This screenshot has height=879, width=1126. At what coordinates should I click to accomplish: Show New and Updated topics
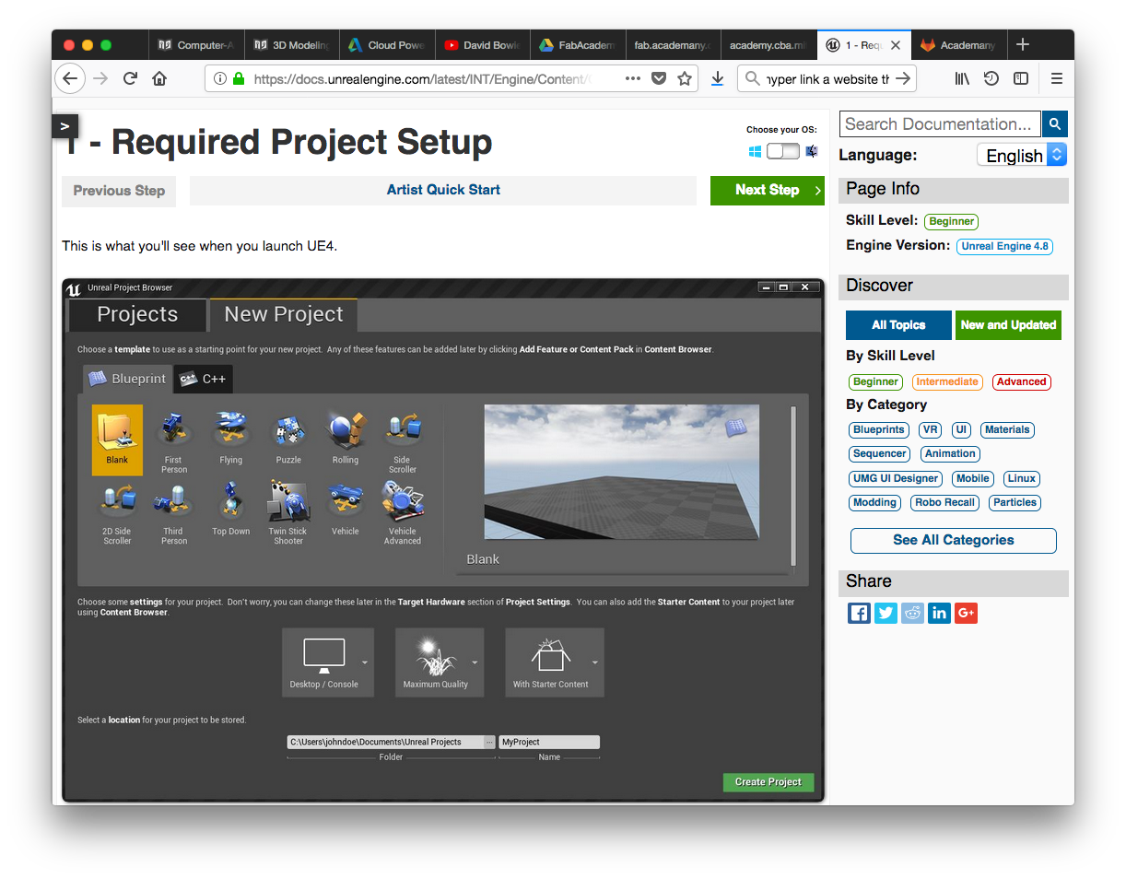(x=1008, y=325)
